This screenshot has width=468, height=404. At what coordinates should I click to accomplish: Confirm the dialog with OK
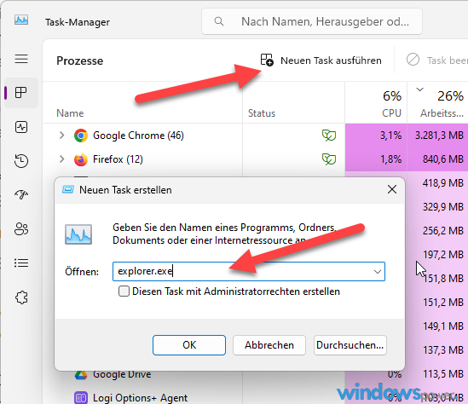(189, 345)
